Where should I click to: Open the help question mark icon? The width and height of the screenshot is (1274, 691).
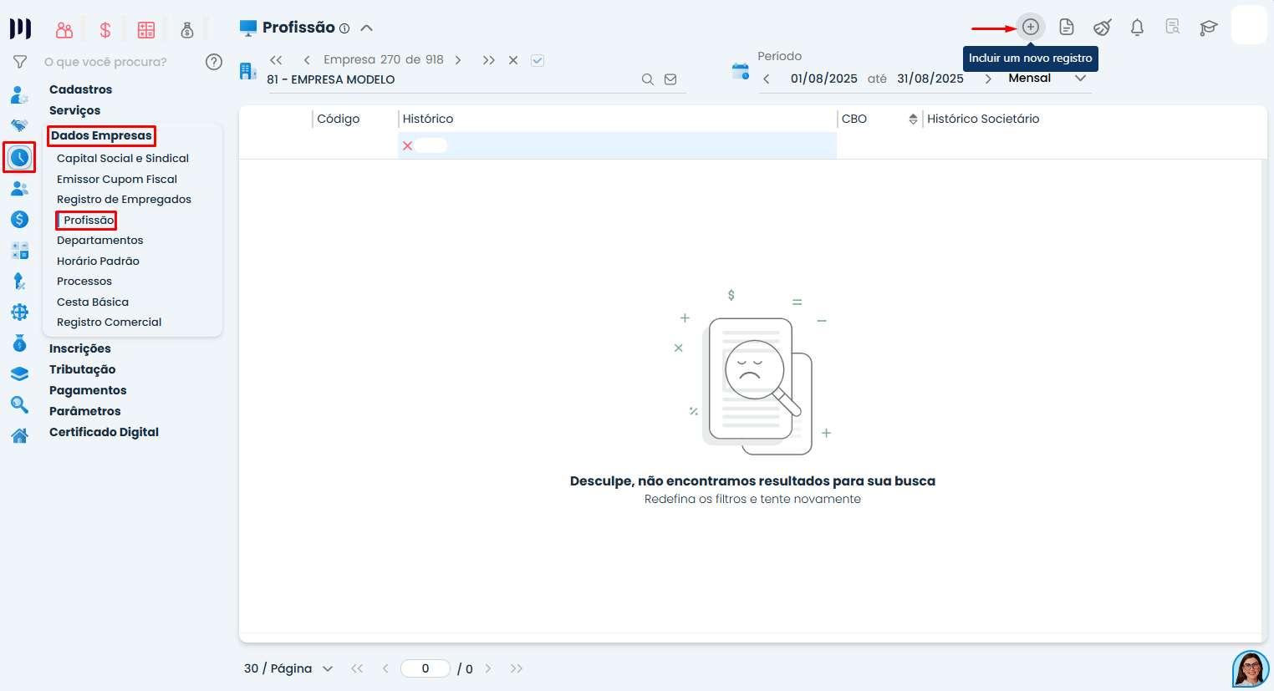pyautogui.click(x=214, y=62)
